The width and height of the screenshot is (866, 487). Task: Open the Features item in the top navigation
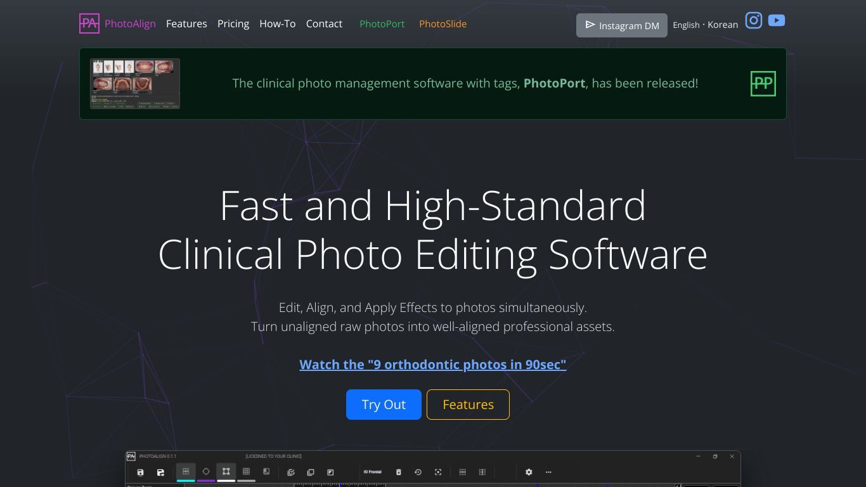tap(186, 24)
